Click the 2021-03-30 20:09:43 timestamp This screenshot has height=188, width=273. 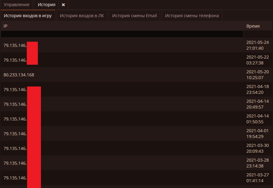[x=258, y=148]
